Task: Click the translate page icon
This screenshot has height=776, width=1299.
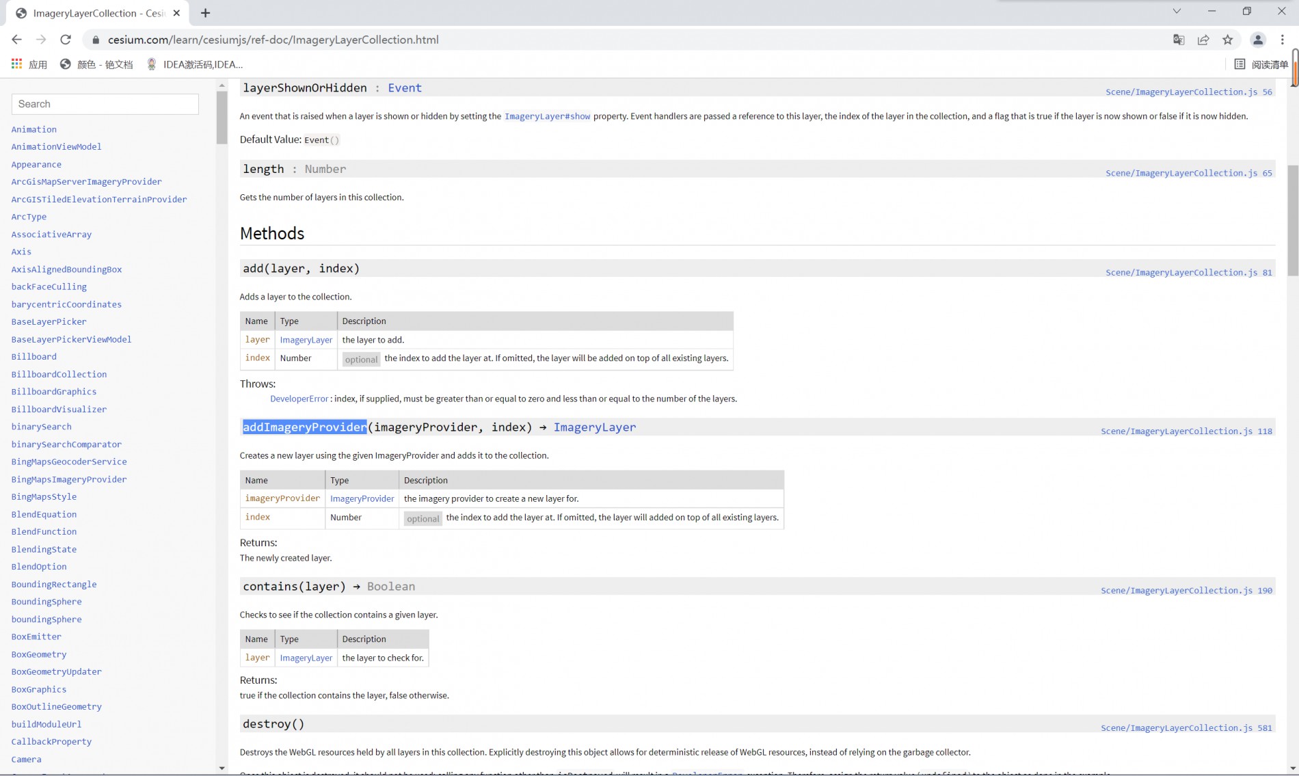Action: [x=1179, y=40]
